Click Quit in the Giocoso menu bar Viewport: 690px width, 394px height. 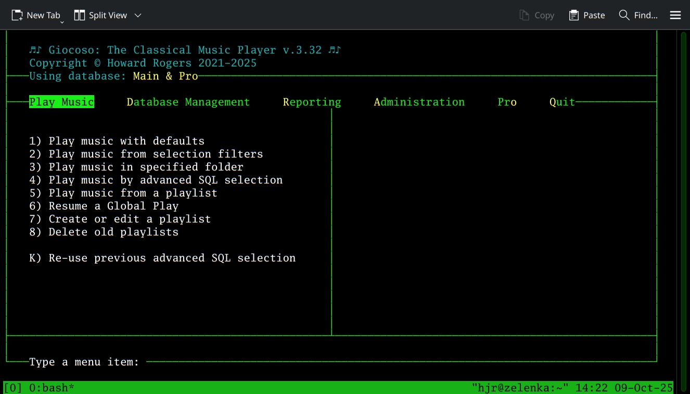tap(561, 102)
